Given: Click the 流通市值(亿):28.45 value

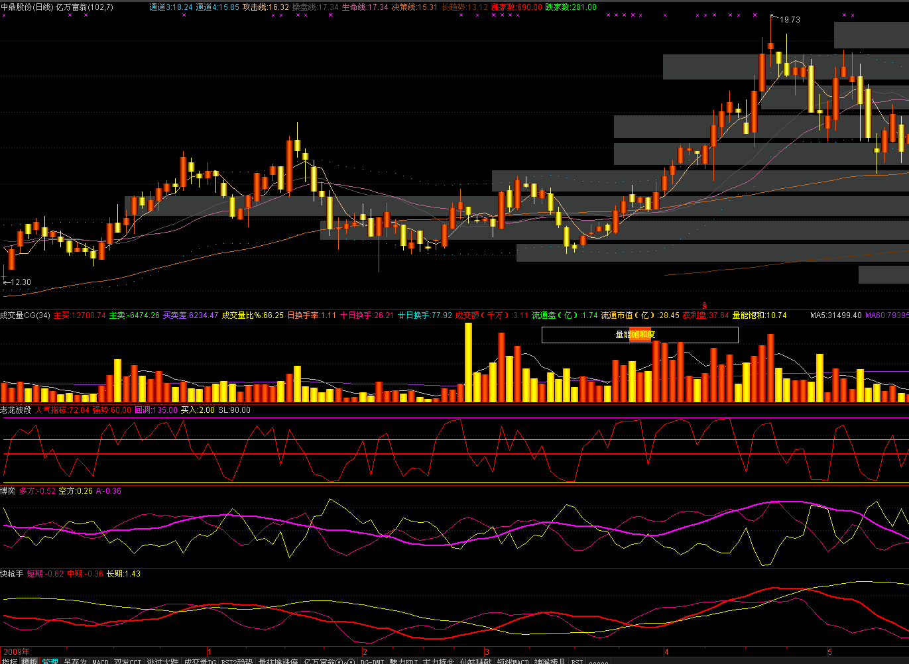Looking at the screenshot, I should tap(640, 315).
